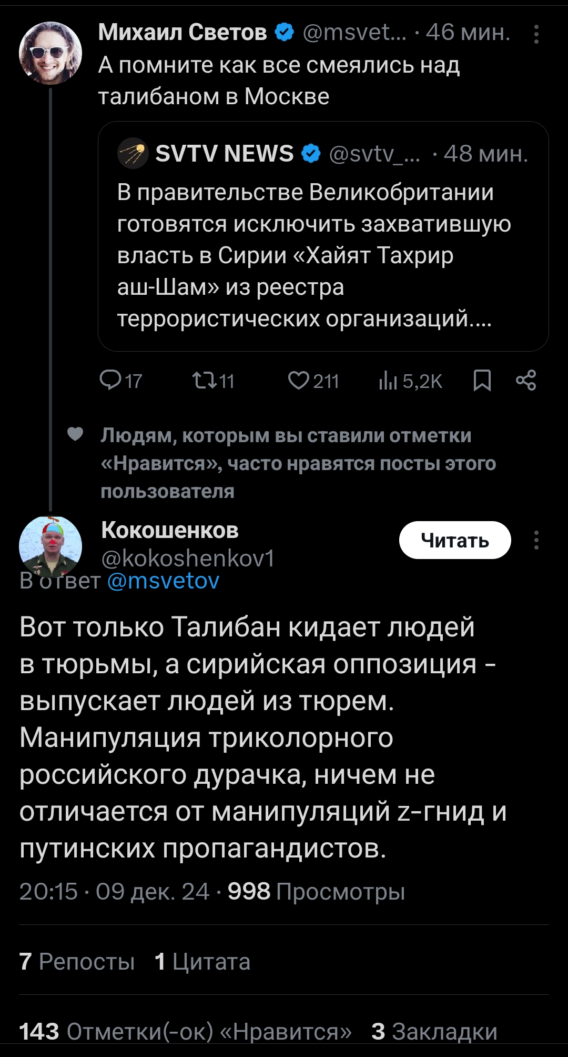
Task: Click the reply icon under Svetov's tweet
Action: [111, 380]
